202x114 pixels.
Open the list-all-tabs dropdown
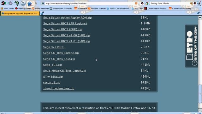click(x=199, y=13)
